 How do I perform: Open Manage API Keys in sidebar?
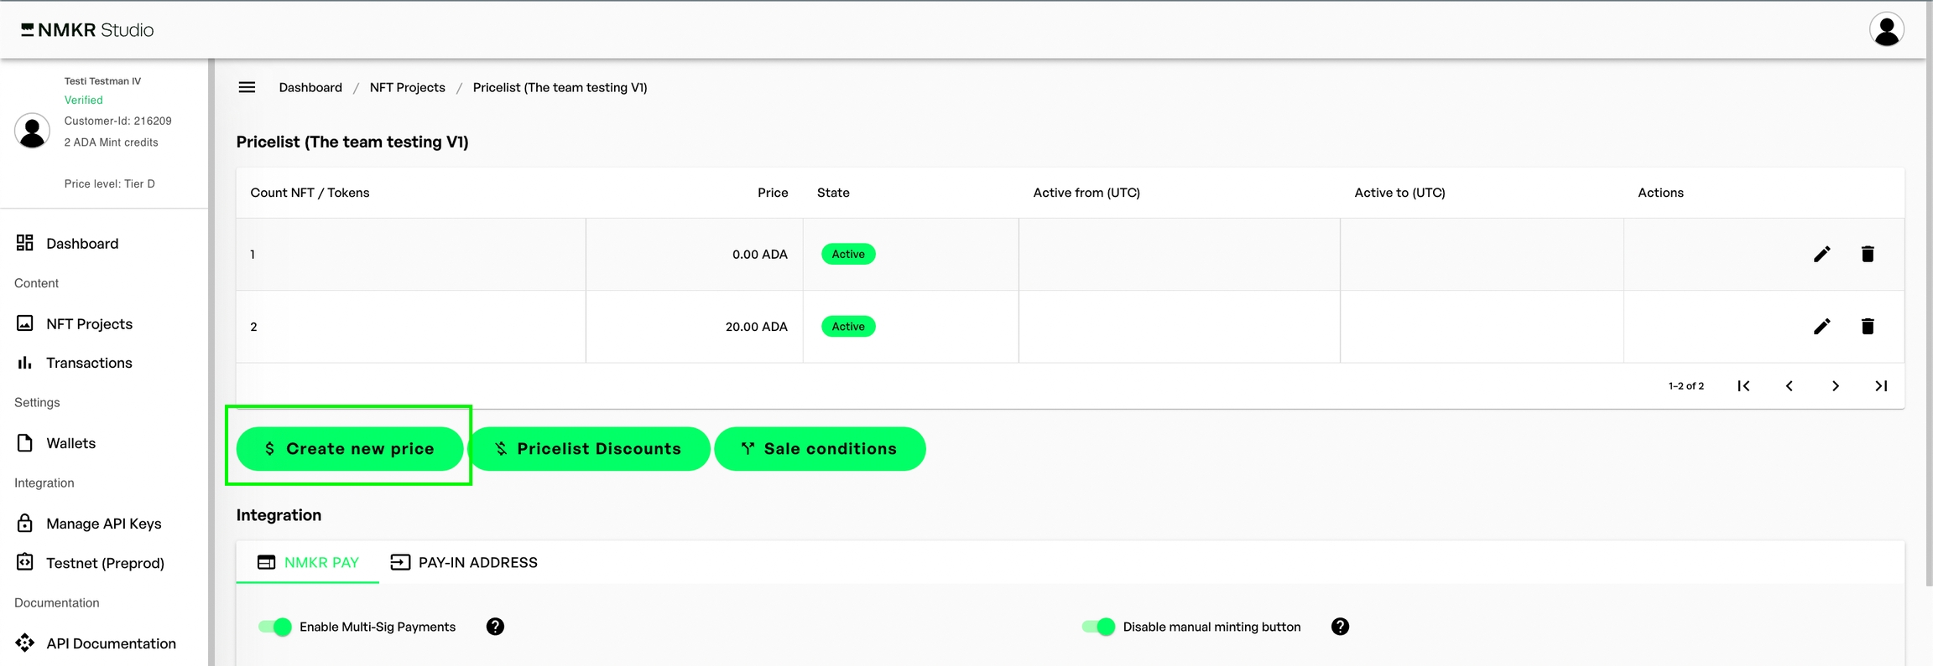(x=103, y=524)
